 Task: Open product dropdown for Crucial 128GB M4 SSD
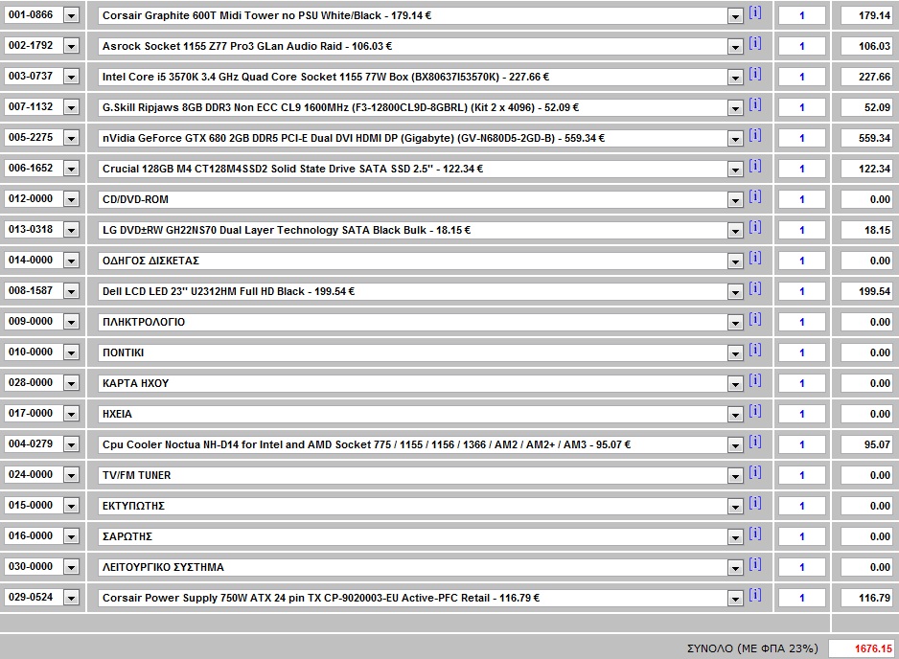(735, 170)
